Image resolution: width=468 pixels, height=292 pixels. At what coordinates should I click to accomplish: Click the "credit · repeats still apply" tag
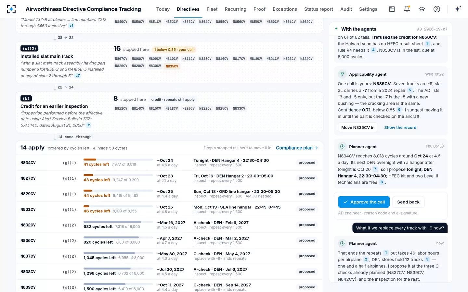click(173, 100)
